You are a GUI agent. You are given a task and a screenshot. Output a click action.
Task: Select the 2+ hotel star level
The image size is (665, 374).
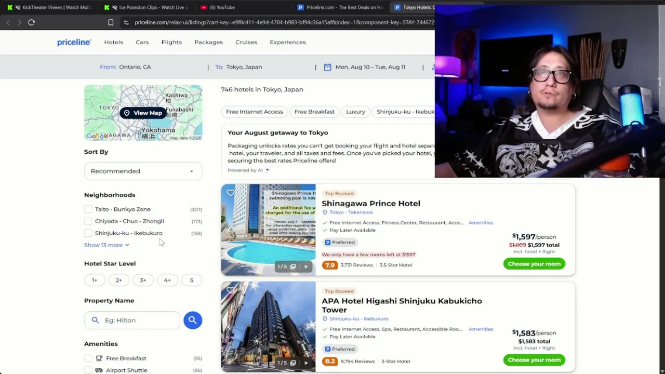pos(118,280)
